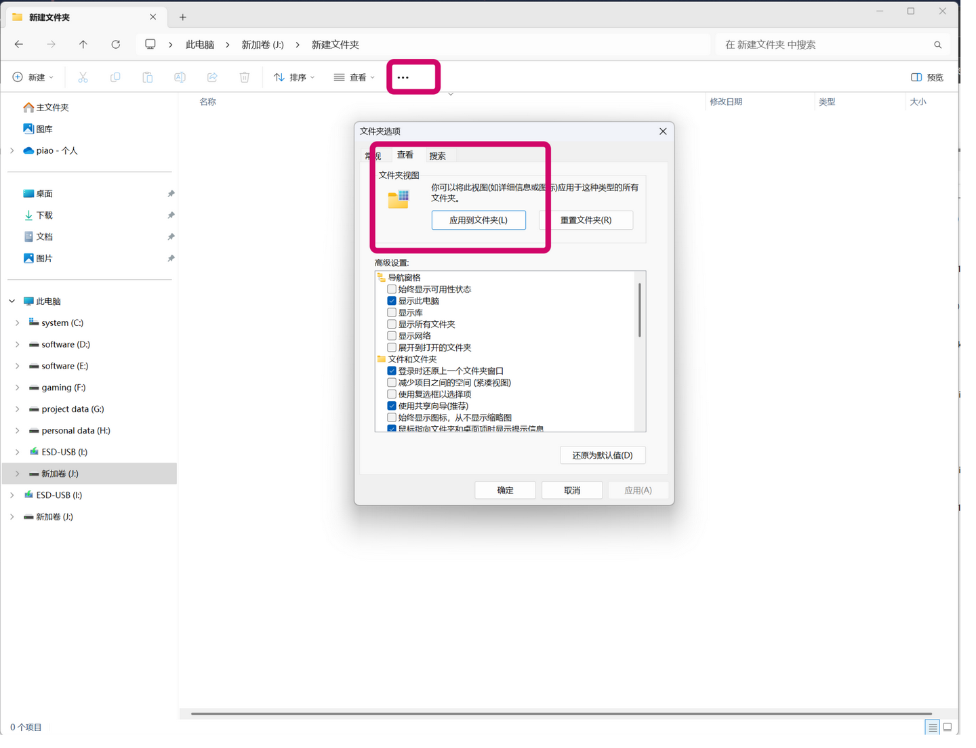The image size is (976, 748).
Task: Click the Paste icon in the toolbar
Action: coord(148,77)
